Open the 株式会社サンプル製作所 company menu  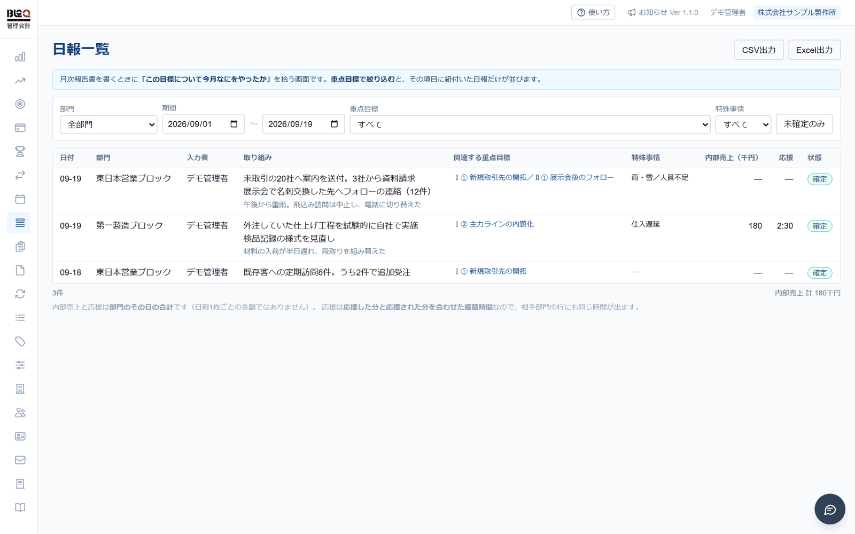click(x=797, y=12)
